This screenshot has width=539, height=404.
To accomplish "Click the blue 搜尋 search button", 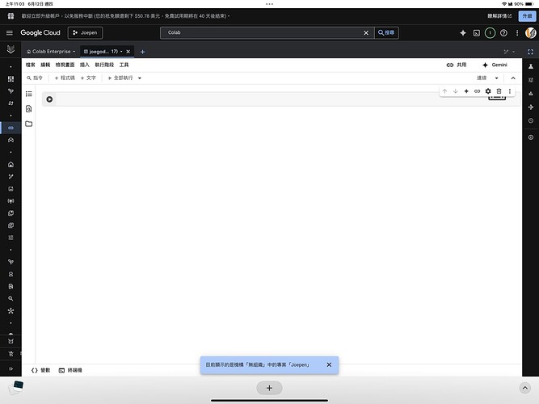I will tap(386, 32).
